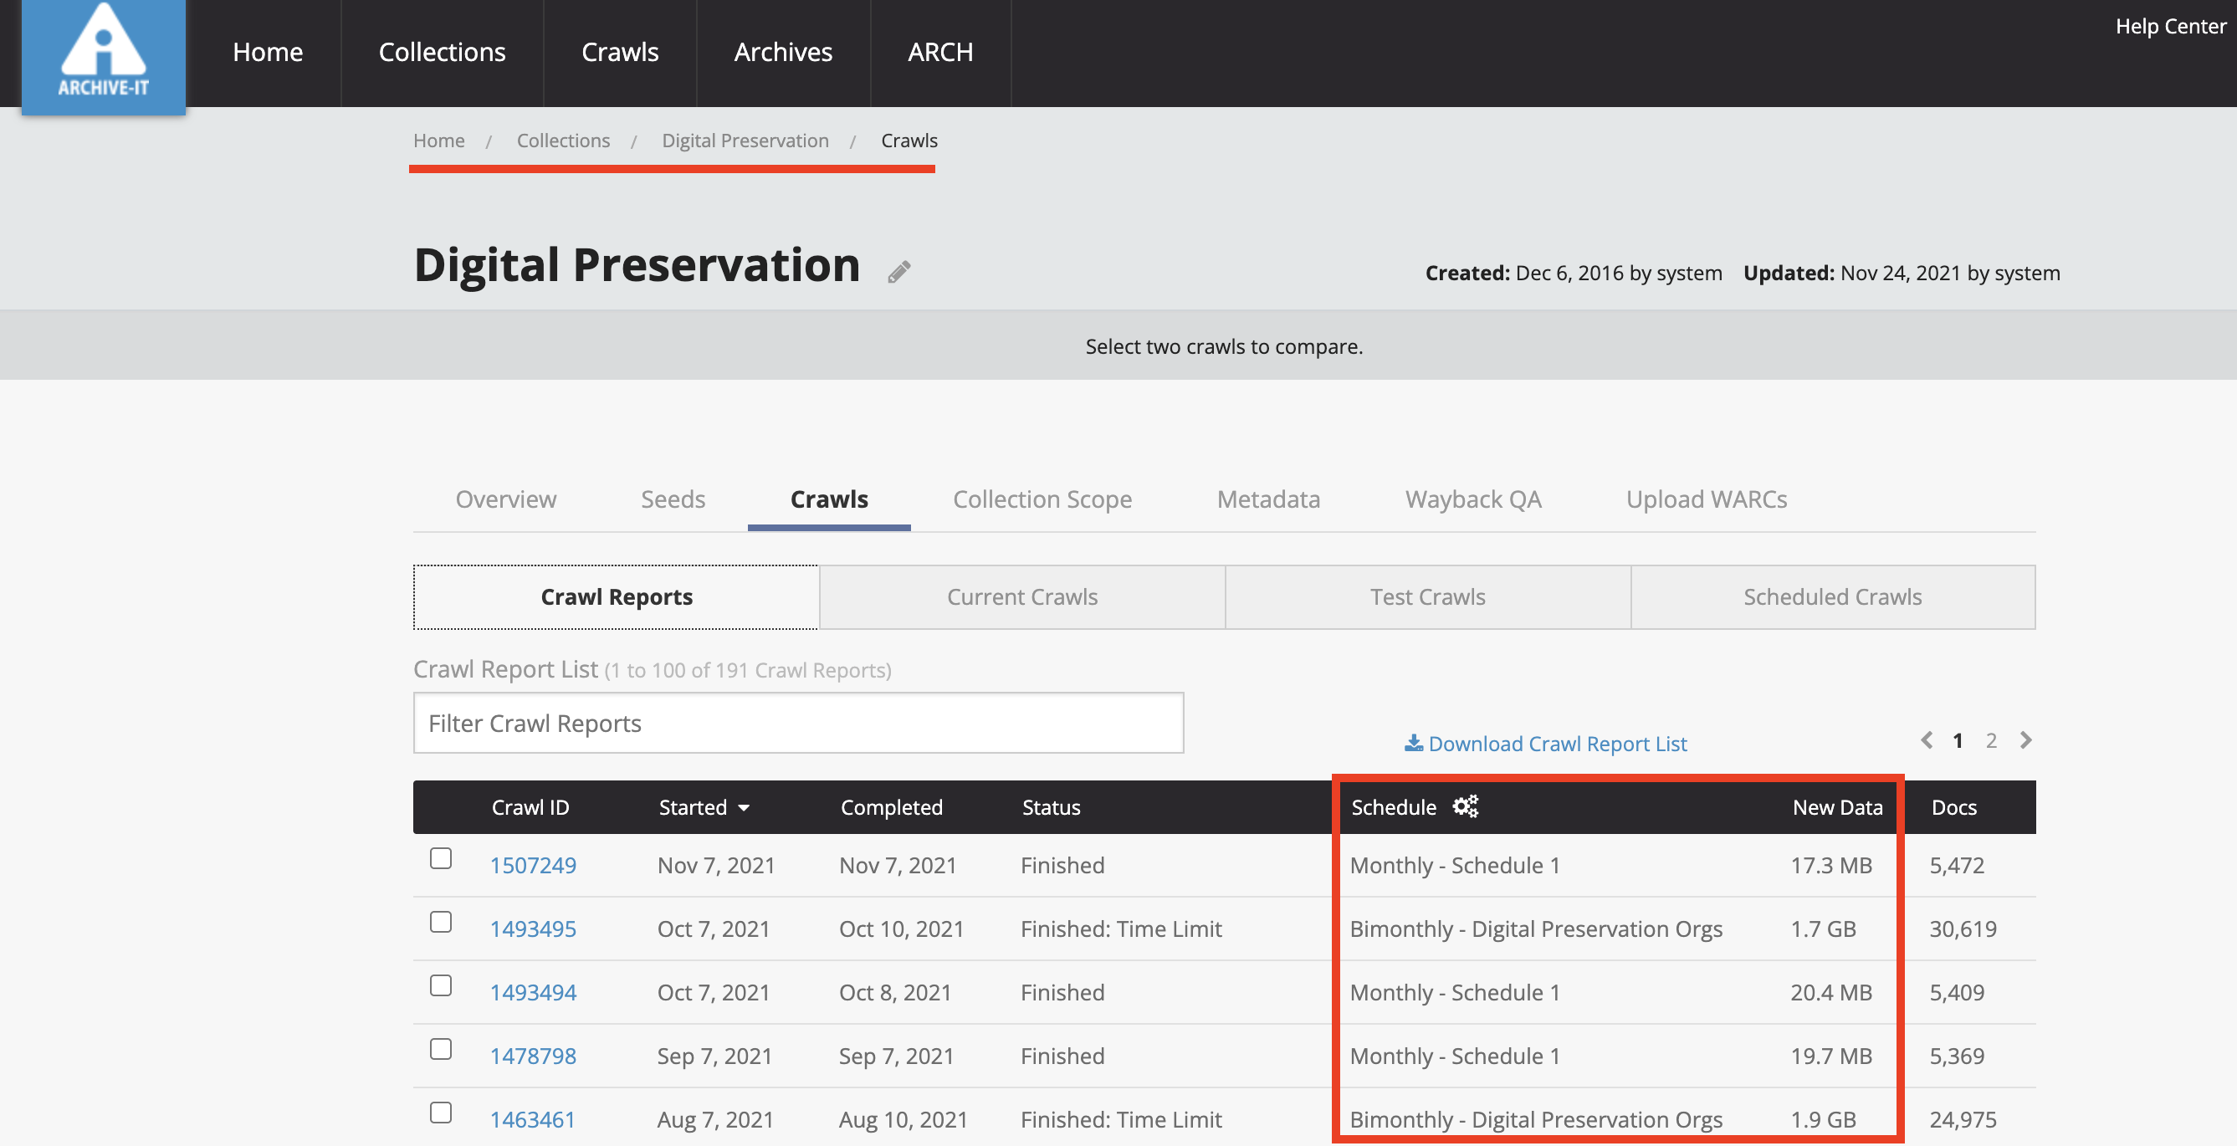2237x1146 pixels.
Task: Select checkbox for crawl 1493494
Action: coord(441,985)
